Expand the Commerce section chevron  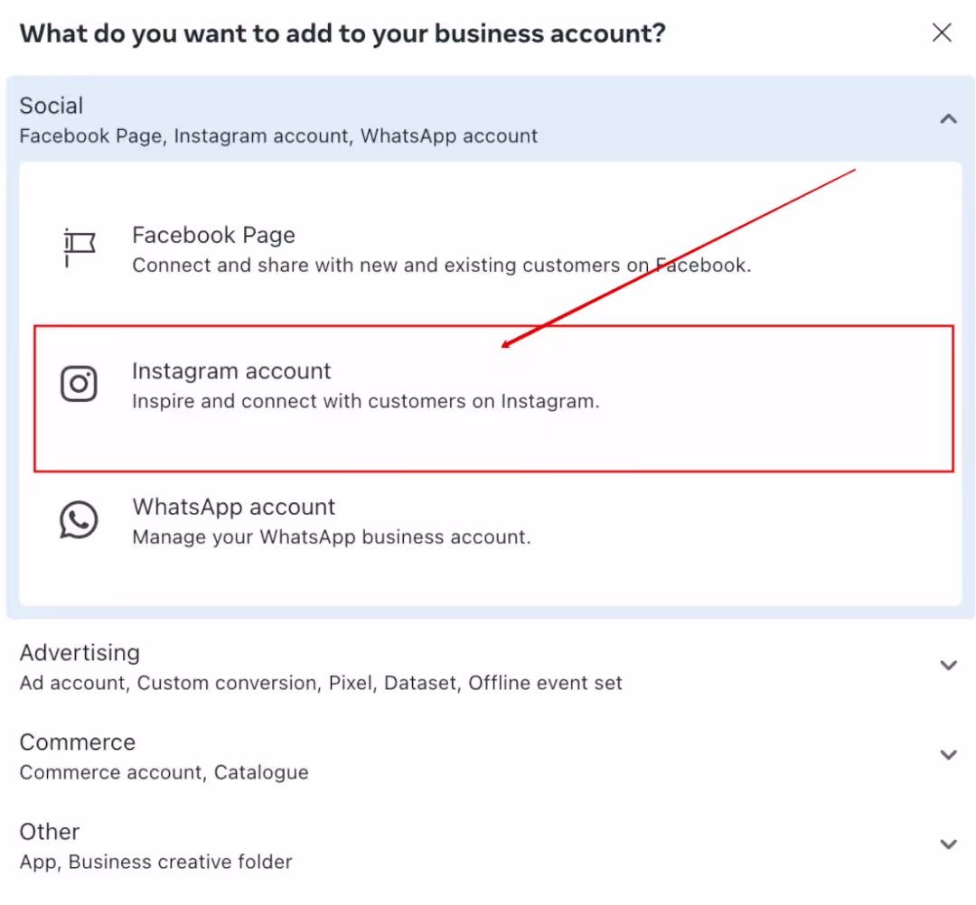948,755
